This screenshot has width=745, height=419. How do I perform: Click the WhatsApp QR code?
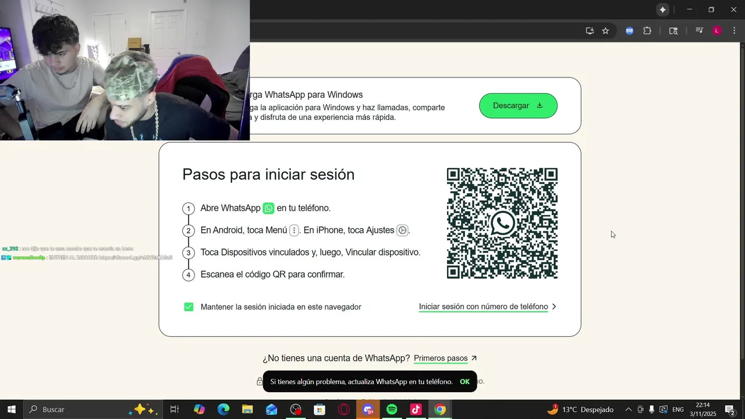click(502, 223)
